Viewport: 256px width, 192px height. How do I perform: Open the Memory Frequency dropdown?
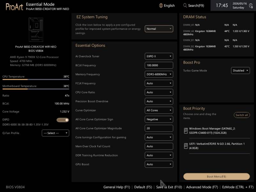159,74
